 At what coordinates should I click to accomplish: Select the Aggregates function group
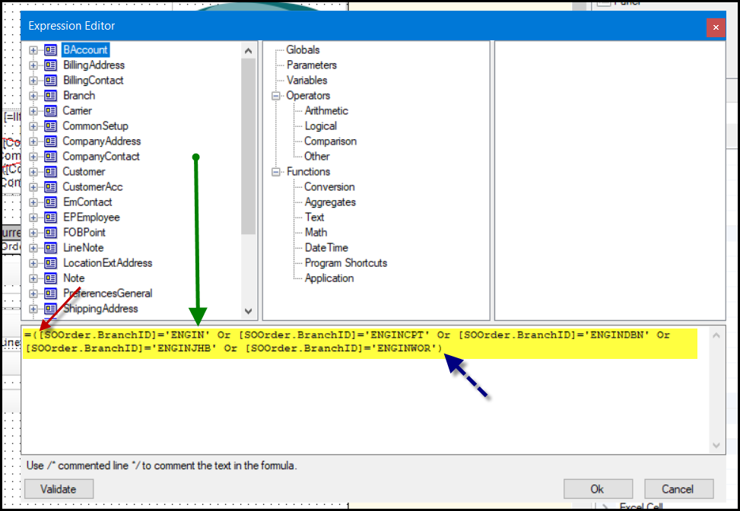pyautogui.click(x=330, y=202)
